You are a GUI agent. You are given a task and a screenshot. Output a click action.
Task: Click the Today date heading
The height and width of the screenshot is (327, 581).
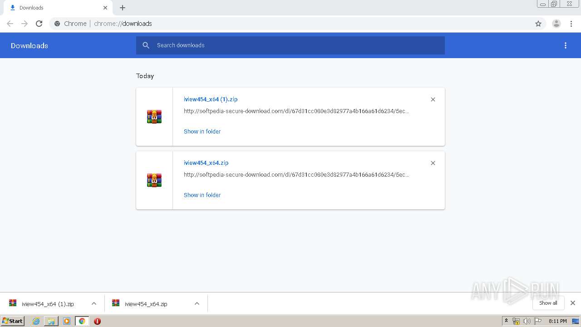pyautogui.click(x=145, y=76)
